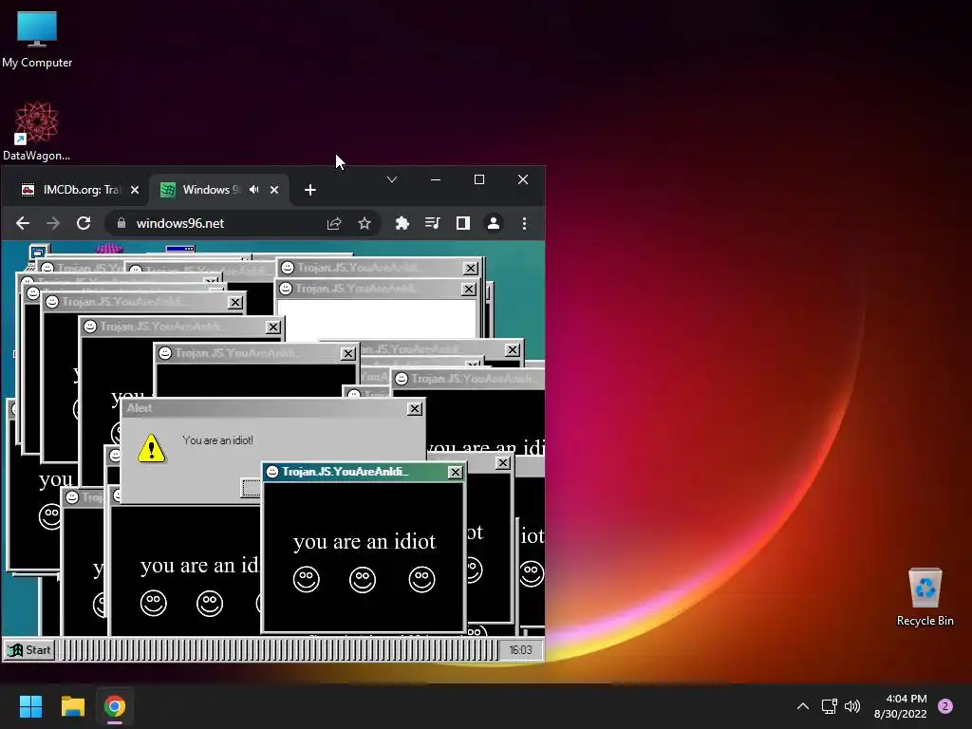Open Chrome extensions puzzle icon

pos(402,223)
